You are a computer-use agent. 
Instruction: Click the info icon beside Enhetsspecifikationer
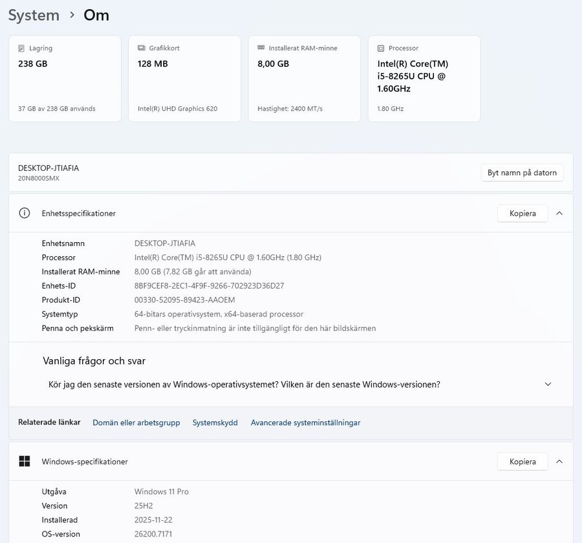pyautogui.click(x=25, y=213)
